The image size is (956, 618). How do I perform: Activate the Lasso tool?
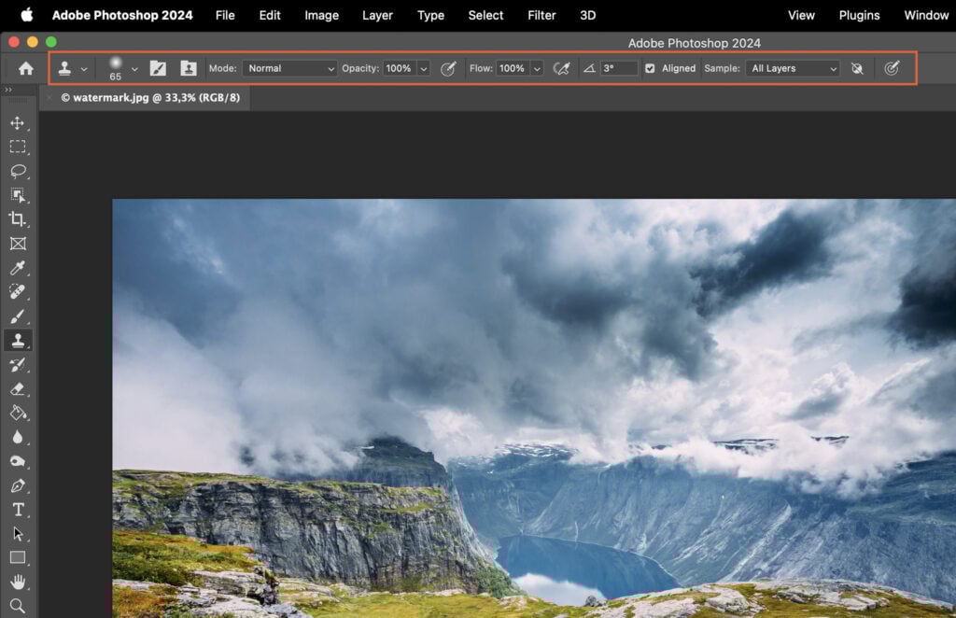[x=19, y=171]
